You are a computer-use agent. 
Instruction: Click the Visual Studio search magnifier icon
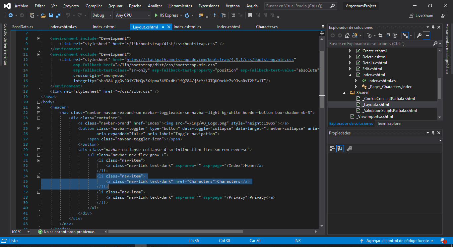tap(332, 6)
